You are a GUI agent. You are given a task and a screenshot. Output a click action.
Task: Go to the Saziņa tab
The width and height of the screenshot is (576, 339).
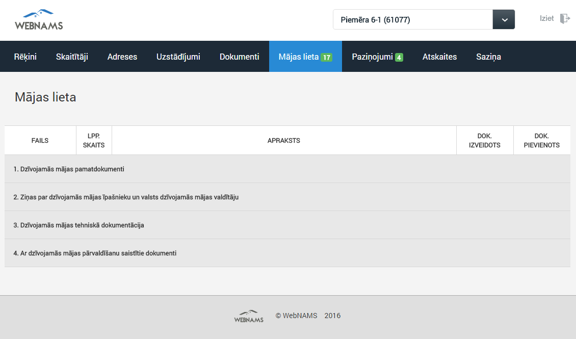(x=488, y=57)
